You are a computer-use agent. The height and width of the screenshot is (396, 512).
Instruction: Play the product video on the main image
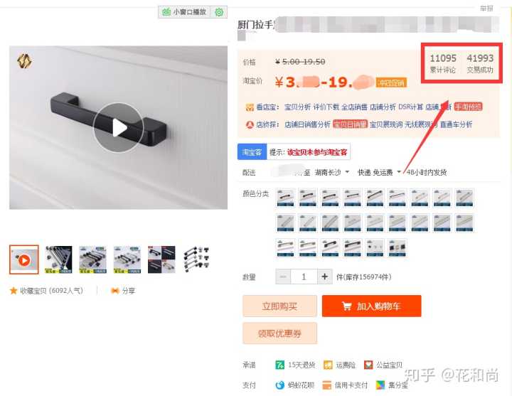pos(118,127)
